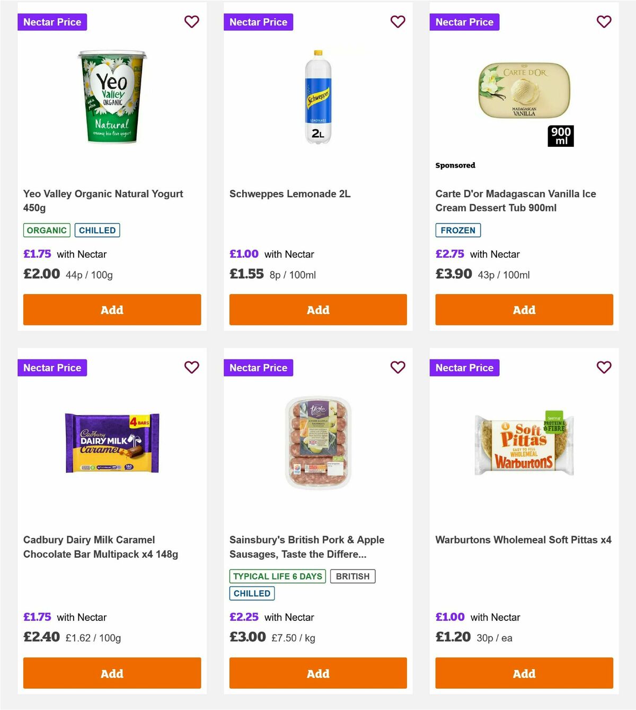This screenshot has height=710, width=636.
Task: Click the TYPICAL LIFE 6 DAYS label
Action: pyautogui.click(x=277, y=576)
